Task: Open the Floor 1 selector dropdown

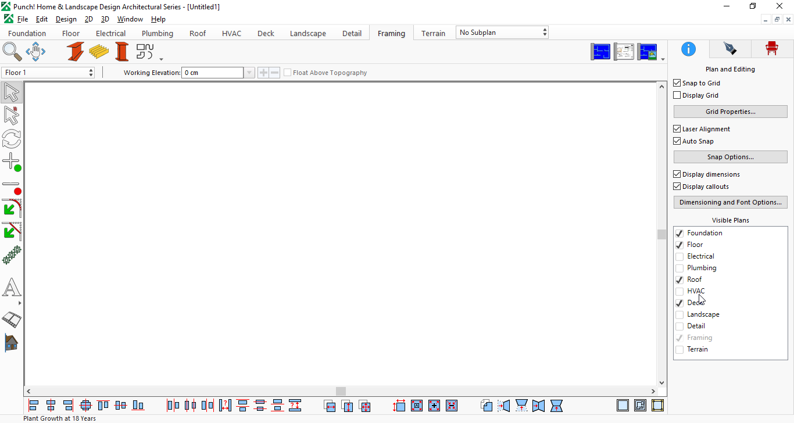Action: [x=48, y=73]
